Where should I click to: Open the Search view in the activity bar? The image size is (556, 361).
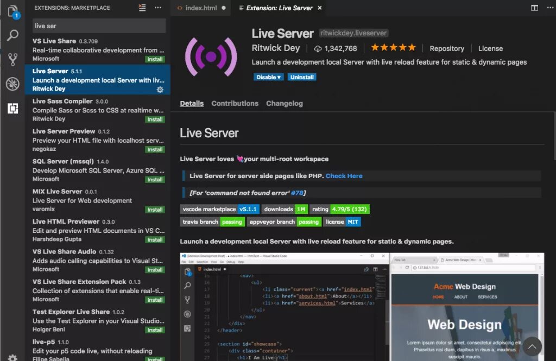pos(13,35)
